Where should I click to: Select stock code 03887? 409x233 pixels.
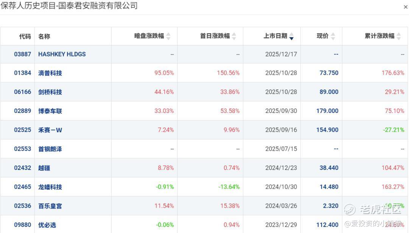tap(22, 54)
